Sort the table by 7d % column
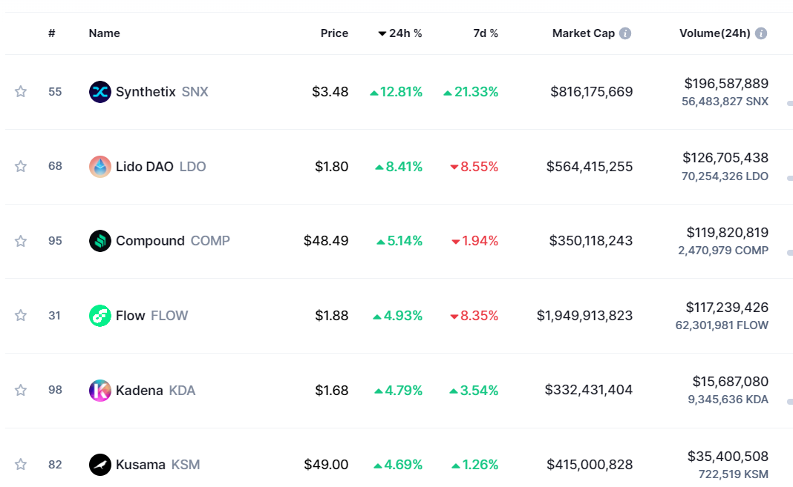This screenshot has height=487, width=793. pyautogui.click(x=486, y=33)
